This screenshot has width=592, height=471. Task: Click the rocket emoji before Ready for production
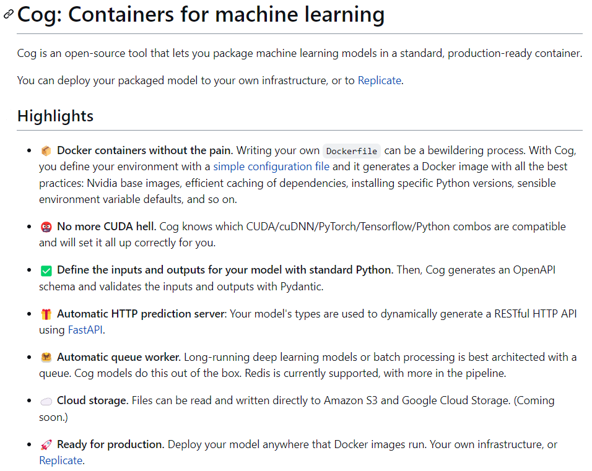[46, 445]
